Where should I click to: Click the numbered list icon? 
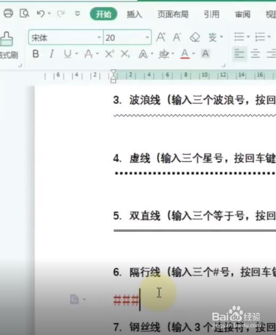260,37
